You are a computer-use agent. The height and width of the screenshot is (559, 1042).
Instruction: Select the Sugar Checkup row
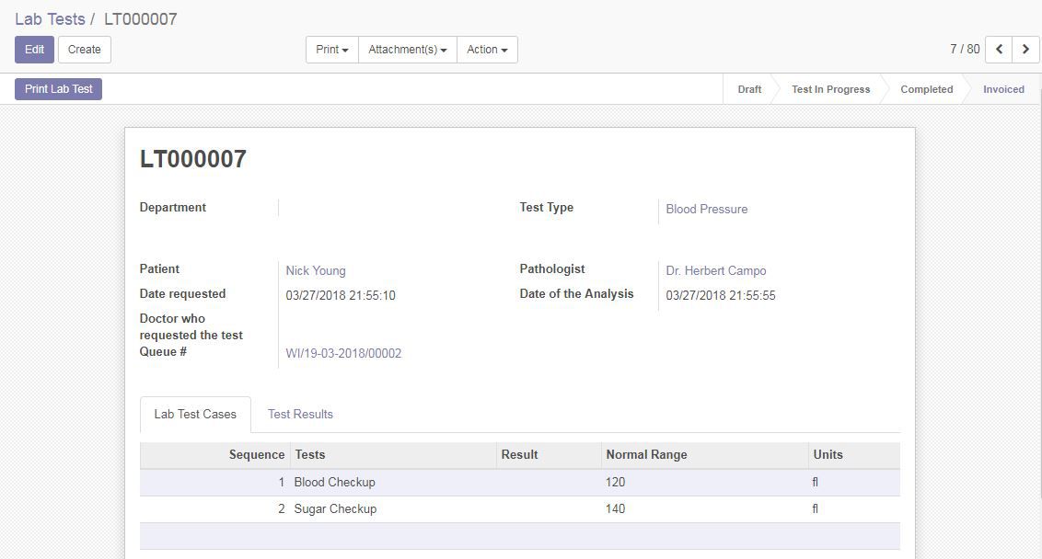tap(520, 509)
